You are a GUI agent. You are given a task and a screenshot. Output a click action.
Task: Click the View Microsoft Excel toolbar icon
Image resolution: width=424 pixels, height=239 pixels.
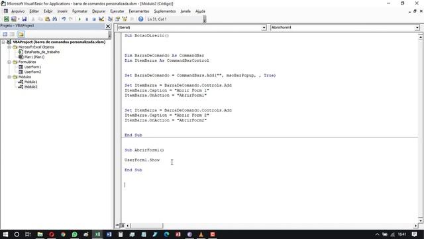pos(6,19)
